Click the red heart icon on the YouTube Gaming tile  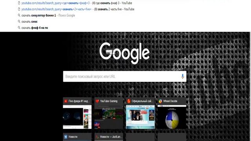pyautogui.click(x=97, y=101)
